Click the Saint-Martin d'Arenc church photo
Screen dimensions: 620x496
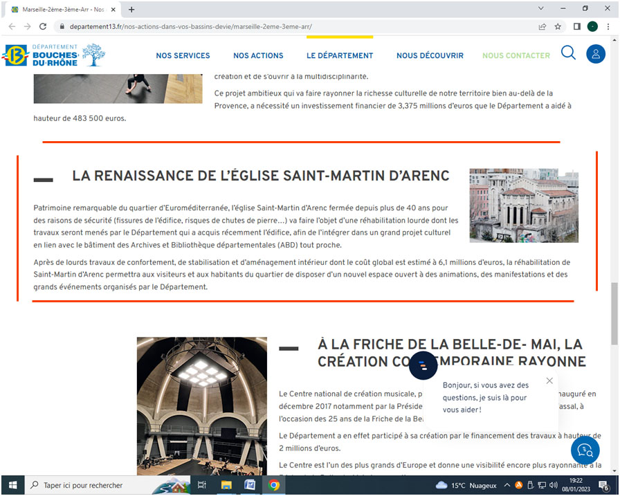click(523, 205)
